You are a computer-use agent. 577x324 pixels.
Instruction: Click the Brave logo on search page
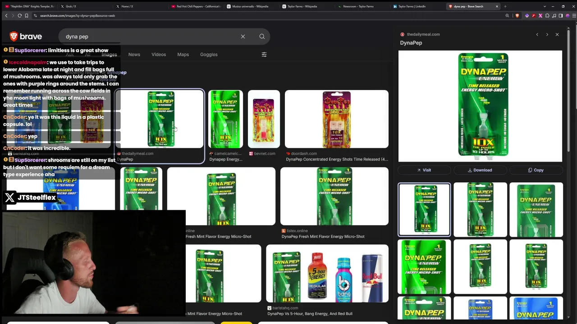click(26, 36)
